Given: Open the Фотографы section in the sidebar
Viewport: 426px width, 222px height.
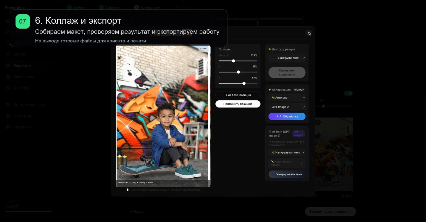Looking at the screenshot, I should pyautogui.click(x=23, y=116).
